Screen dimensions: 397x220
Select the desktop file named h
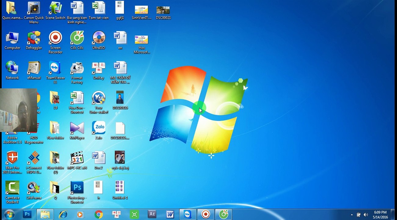pos(99,190)
